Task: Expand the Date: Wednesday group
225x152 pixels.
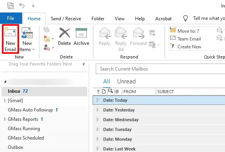Action: coord(98,120)
